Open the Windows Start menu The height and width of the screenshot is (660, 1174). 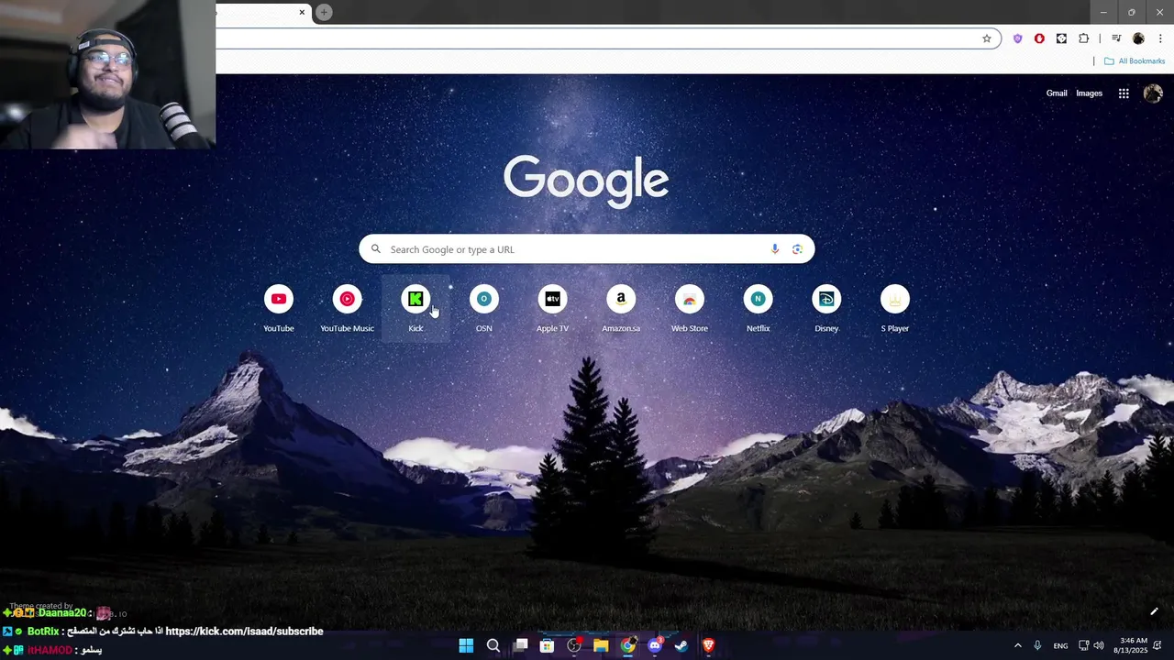click(466, 645)
